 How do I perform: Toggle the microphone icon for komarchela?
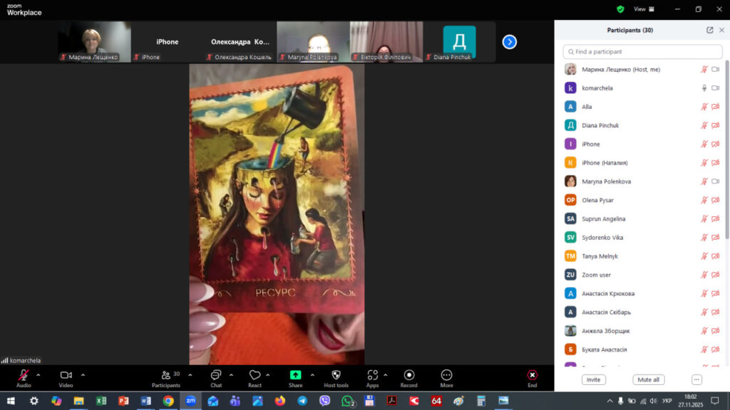[x=704, y=88]
